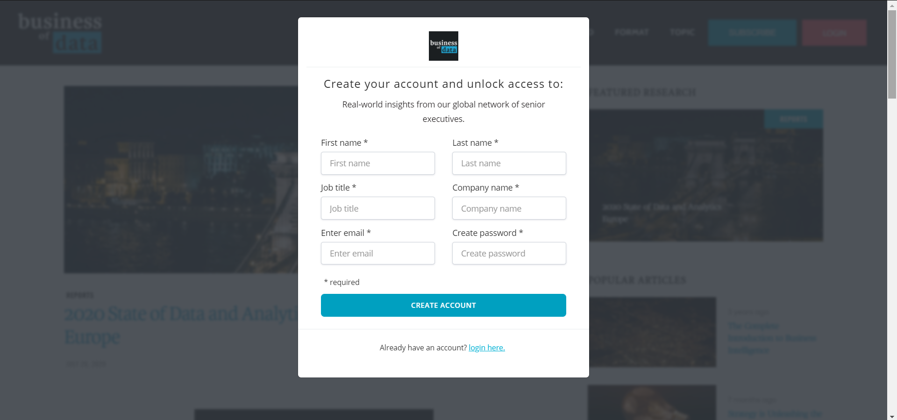Click the Create password field
This screenshot has width=897, height=420.
point(509,253)
